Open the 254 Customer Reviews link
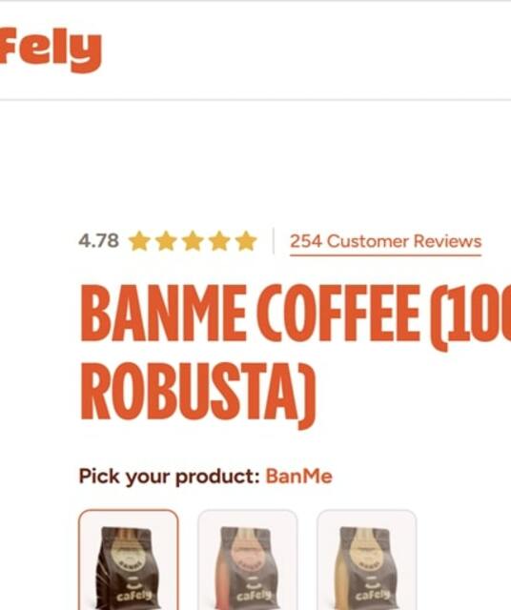Screen dimensions: 511x610 [386, 241]
